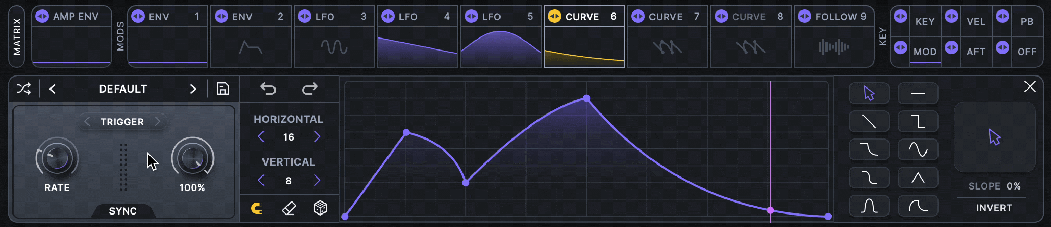The width and height of the screenshot is (1051, 227).
Task: Choose the decaying hump shape
Action: click(x=918, y=206)
